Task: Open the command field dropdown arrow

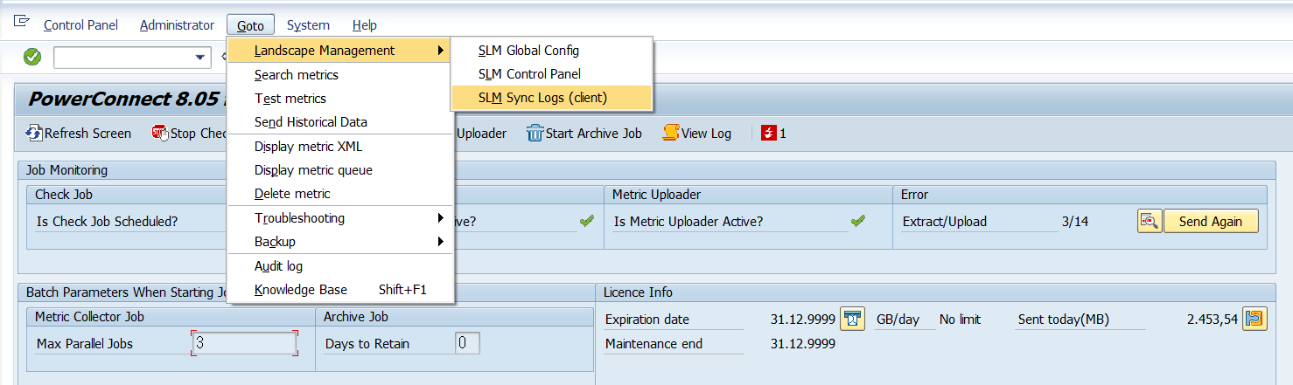Action: click(x=199, y=58)
